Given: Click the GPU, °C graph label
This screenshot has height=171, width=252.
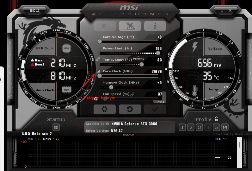Looking at the screenshot, I should click(221, 139).
